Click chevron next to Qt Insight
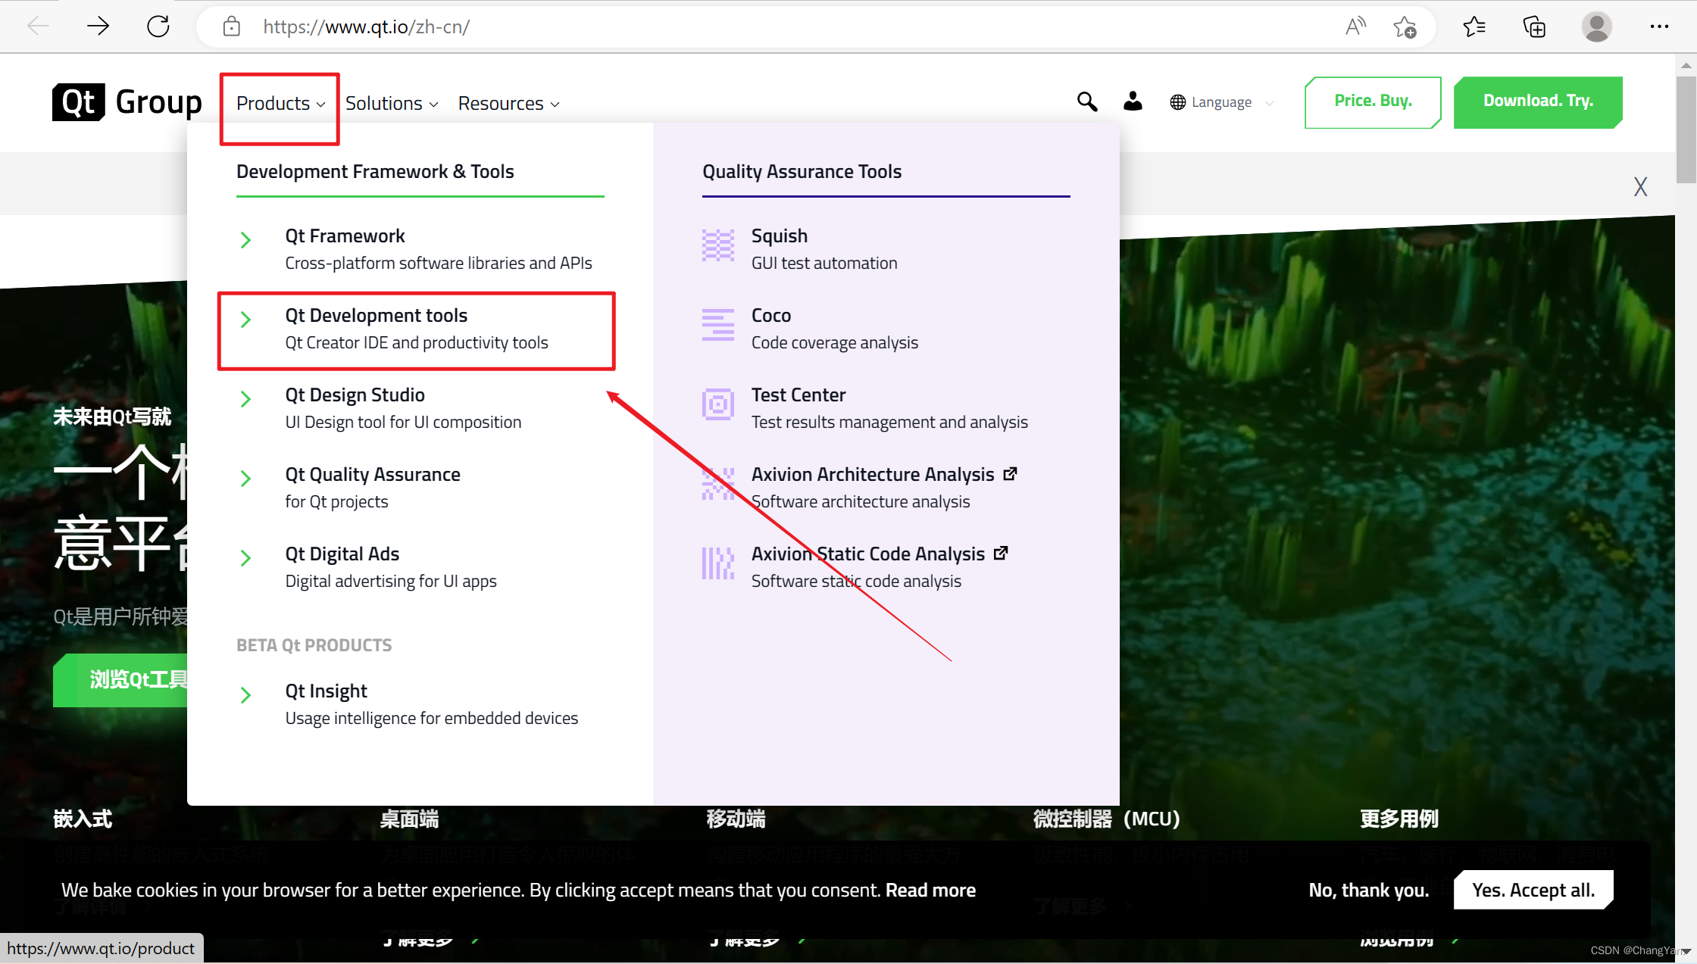 (245, 695)
